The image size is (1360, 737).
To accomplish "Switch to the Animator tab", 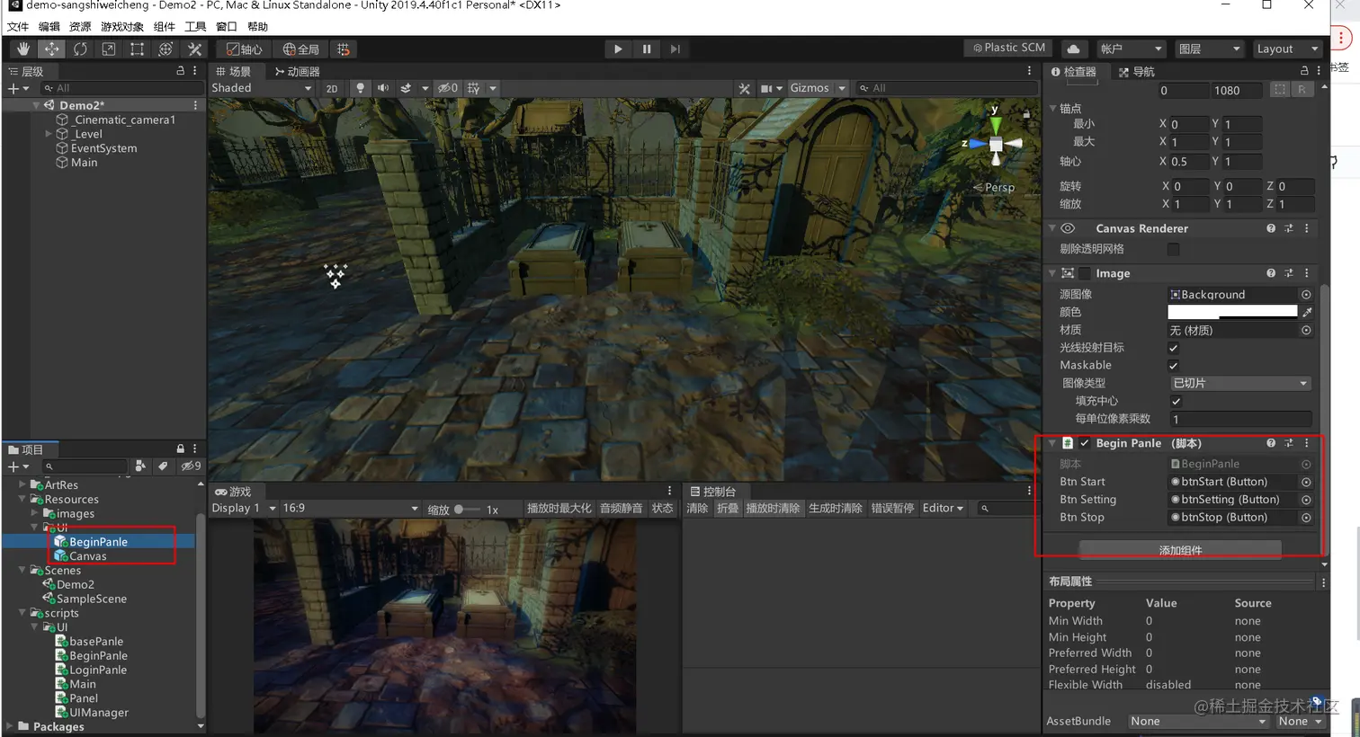I will point(298,71).
